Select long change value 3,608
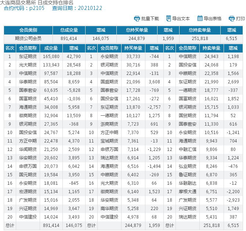 click(x=154, y=82)
